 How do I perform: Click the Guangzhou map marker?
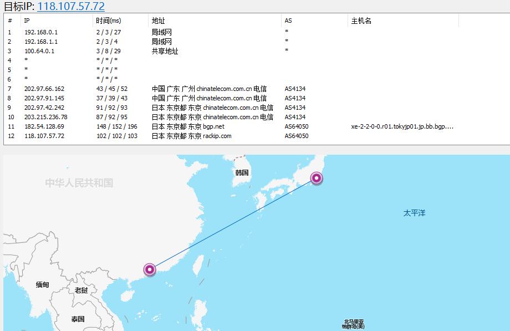click(150, 269)
